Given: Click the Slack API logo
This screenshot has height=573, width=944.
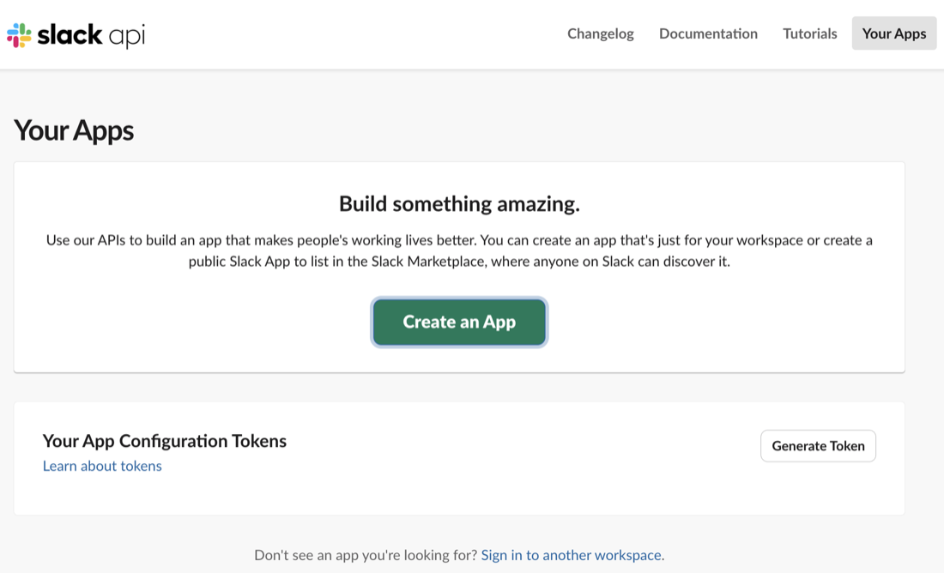Looking at the screenshot, I should pyautogui.click(x=76, y=35).
